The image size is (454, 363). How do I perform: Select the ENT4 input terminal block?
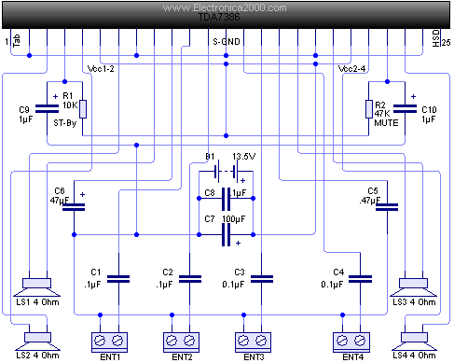coord(351,342)
